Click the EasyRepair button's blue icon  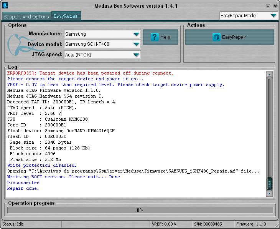click(216, 37)
